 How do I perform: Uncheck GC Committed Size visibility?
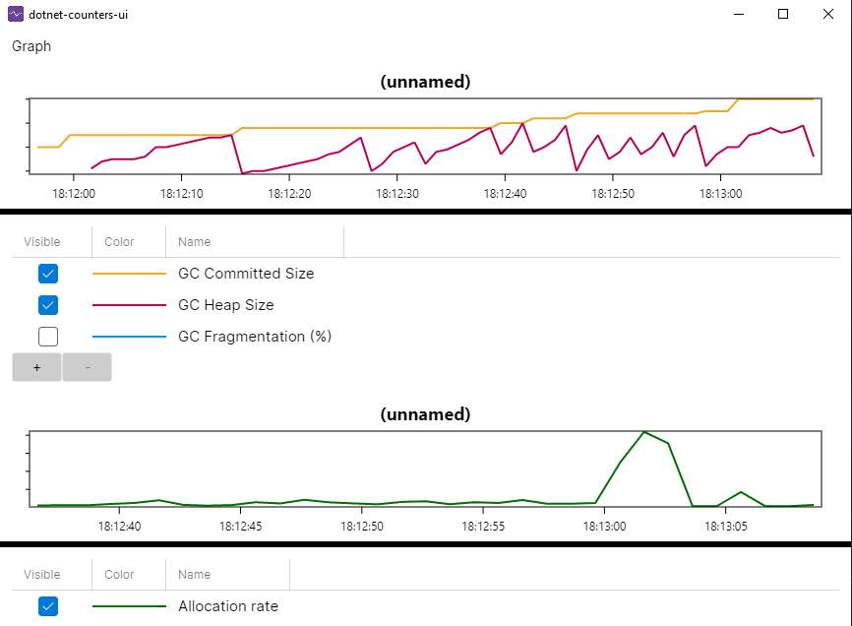(x=48, y=274)
